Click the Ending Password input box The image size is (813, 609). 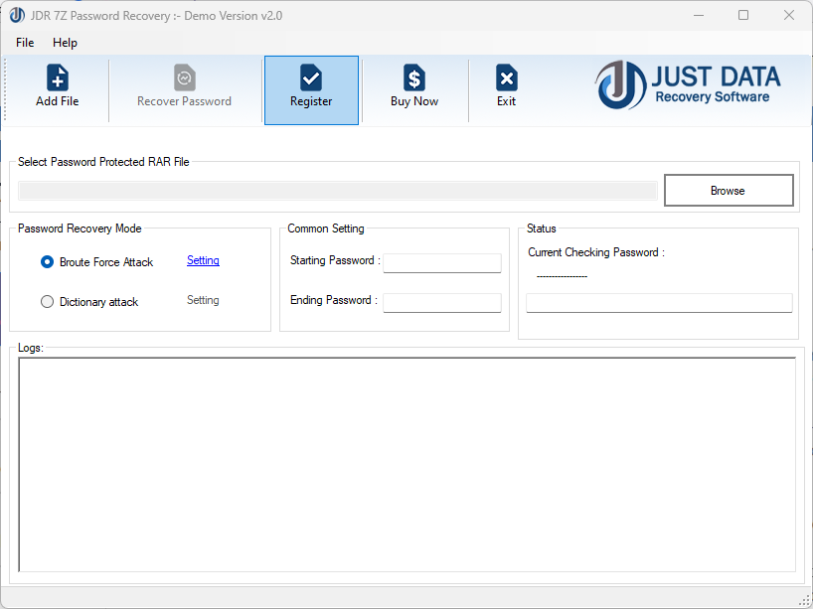(x=441, y=300)
